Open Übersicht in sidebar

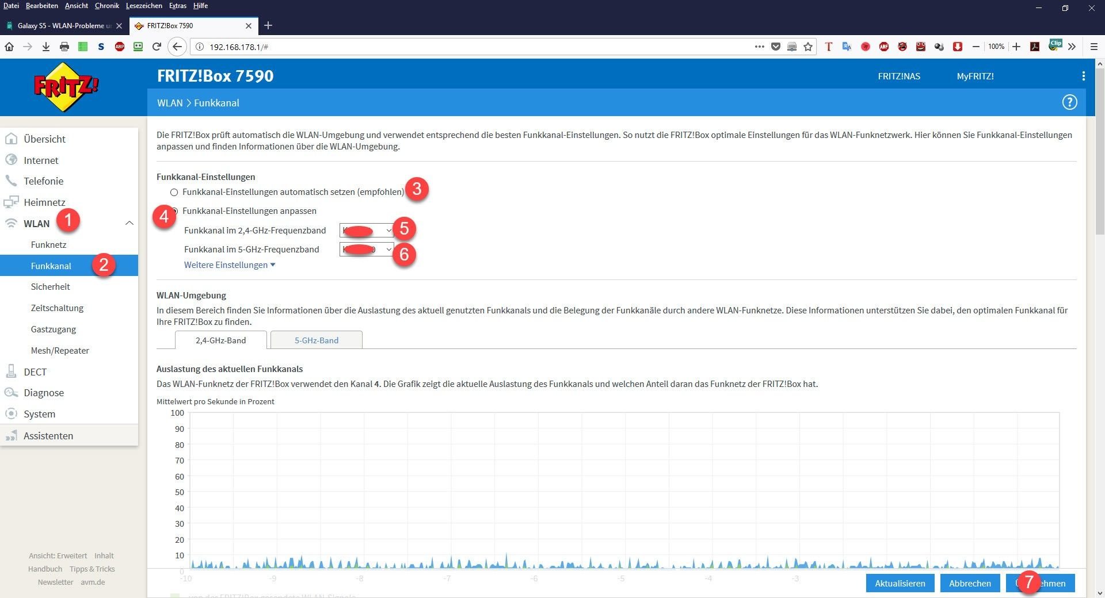click(69, 139)
